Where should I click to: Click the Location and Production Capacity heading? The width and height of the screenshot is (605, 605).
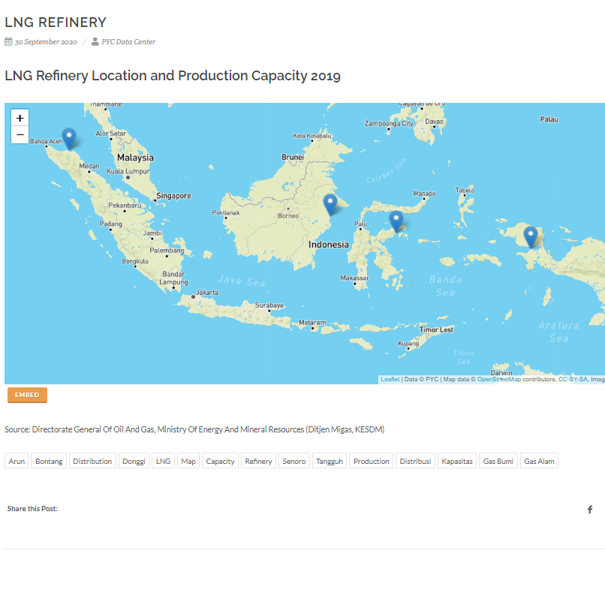pyautogui.click(x=173, y=76)
